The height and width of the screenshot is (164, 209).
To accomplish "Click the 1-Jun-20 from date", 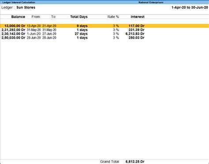I will click(x=34, y=34).
